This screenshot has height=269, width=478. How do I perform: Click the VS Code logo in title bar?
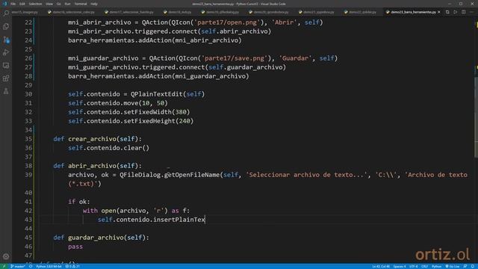click(4, 4)
